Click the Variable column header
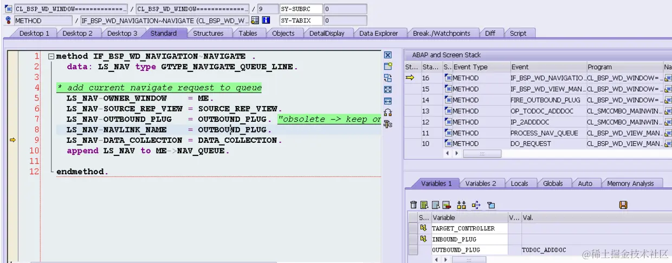The height and width of the screenshot is (263, 672). 469,218
